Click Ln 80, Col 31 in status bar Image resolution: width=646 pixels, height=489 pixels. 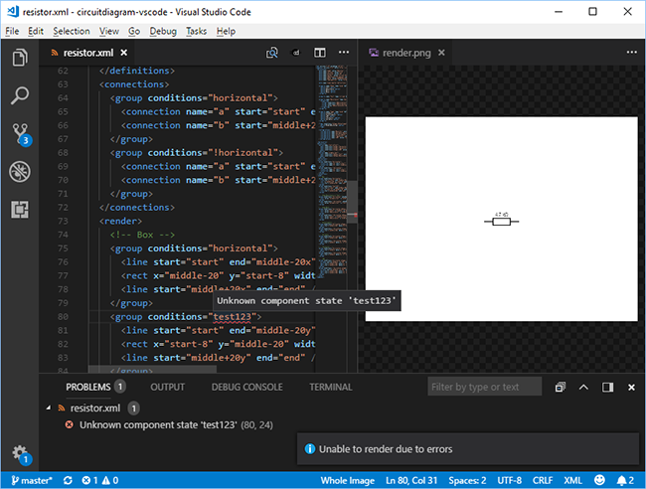tap(411, 480)
